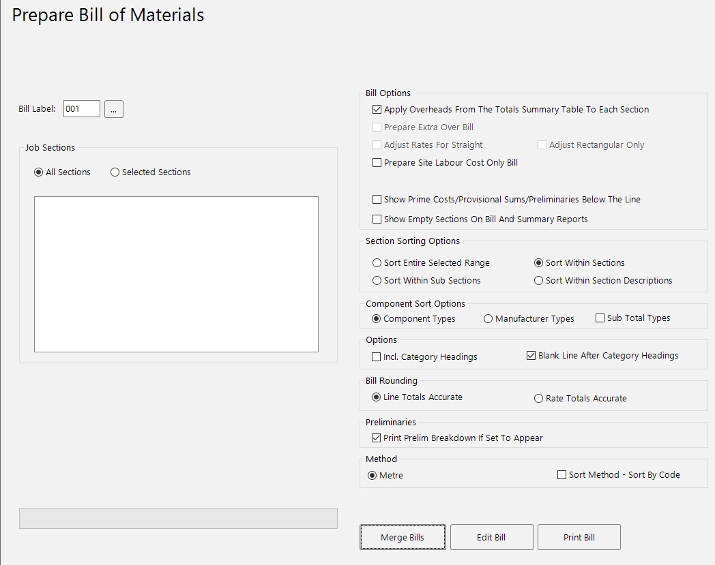Check Show Prime Costs/Provisional Sums Below The Line
This screenshot has height=565, width=715.
tap(377, 199)
